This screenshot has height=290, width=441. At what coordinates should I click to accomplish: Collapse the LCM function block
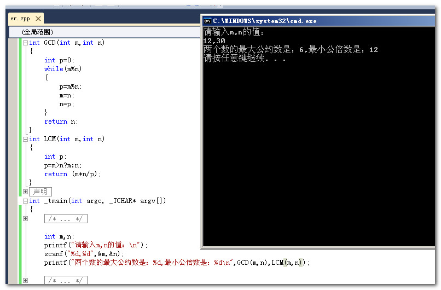coord(25,139)
